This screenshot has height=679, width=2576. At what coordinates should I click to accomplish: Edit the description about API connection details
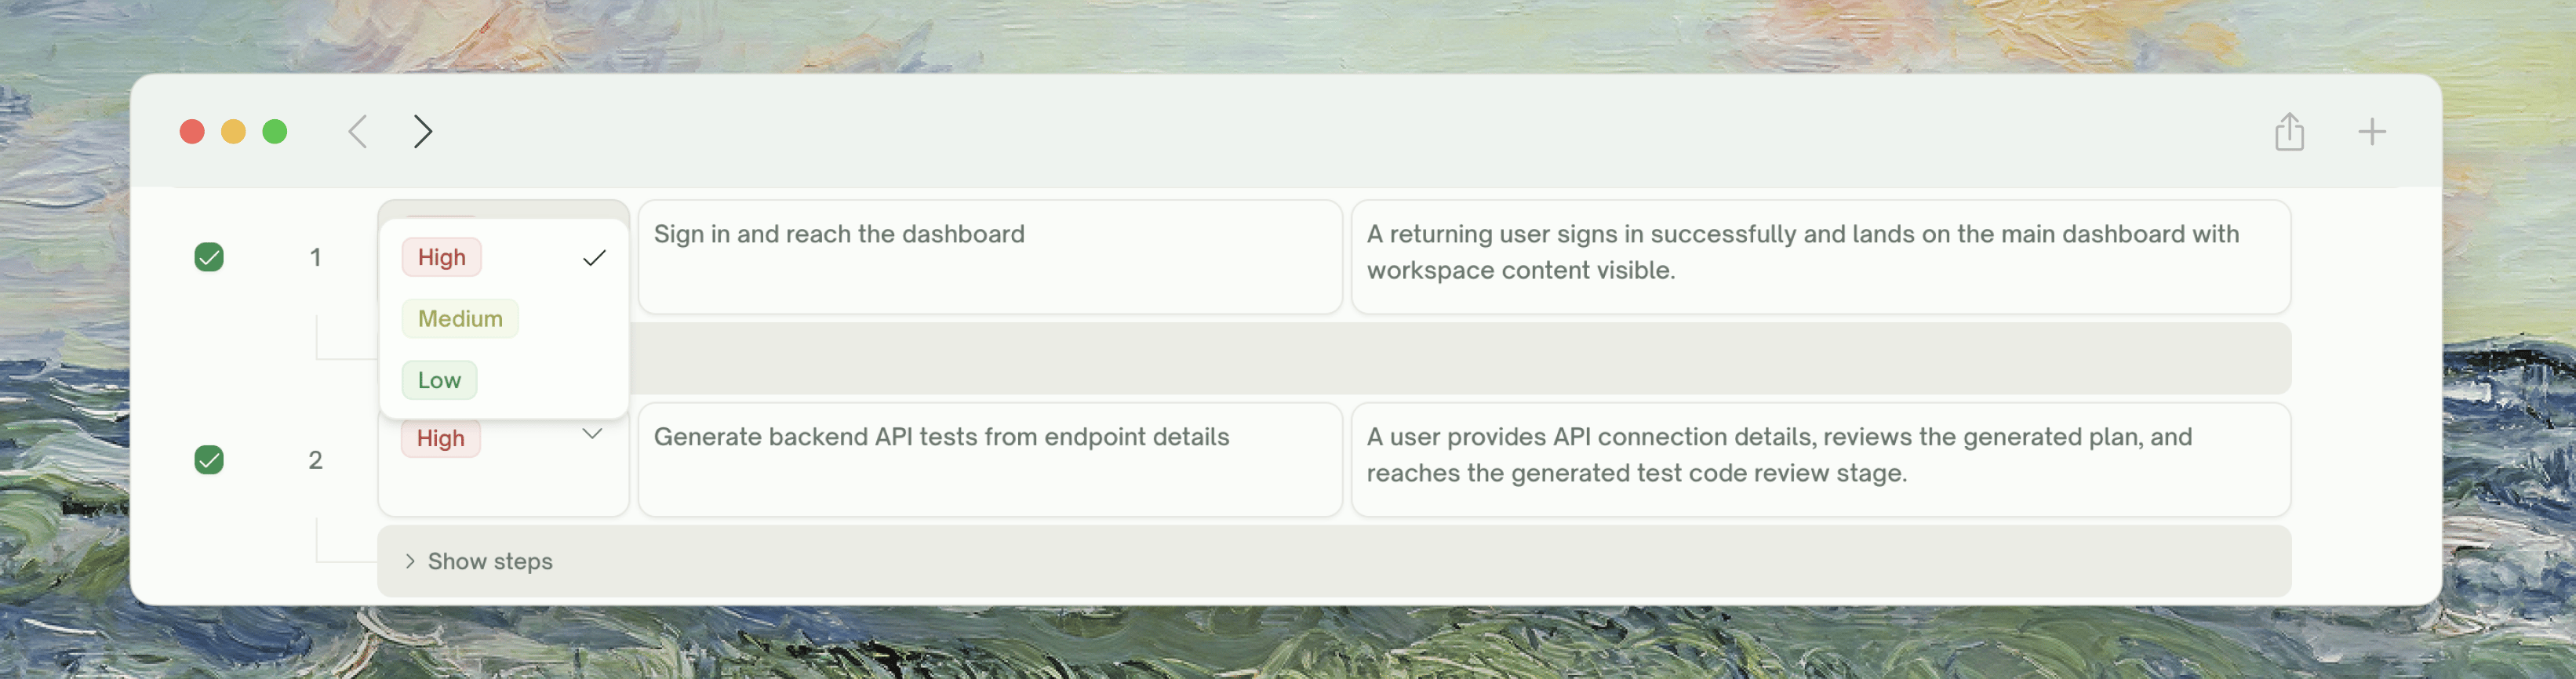(1820, 460)
